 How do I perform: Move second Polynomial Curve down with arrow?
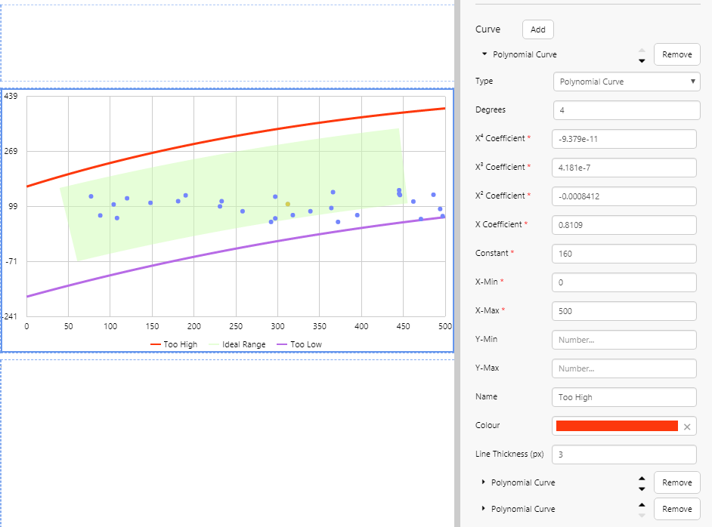pos(642,488)
